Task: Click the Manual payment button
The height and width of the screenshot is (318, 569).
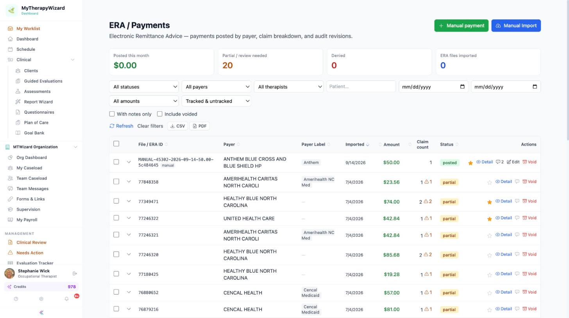Action: coord(461,26)
